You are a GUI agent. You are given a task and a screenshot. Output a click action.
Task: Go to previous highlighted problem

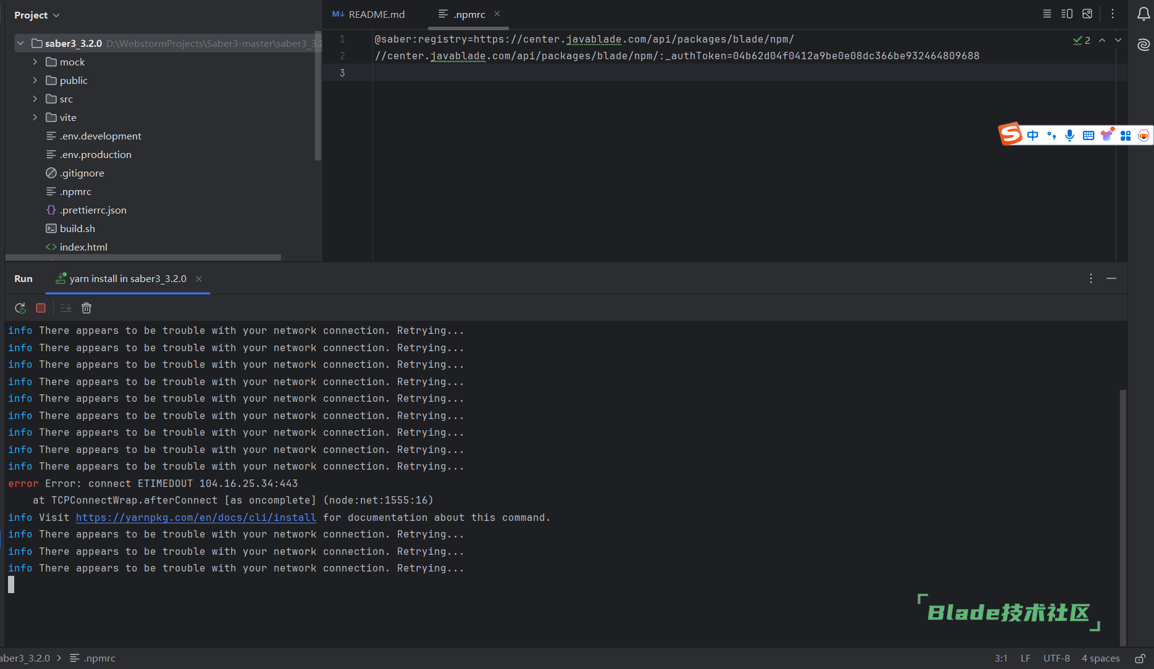point(1102,40)
